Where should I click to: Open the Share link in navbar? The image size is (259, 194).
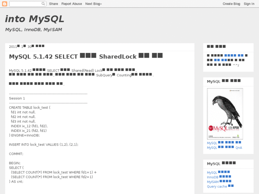[x=53, y=4]
